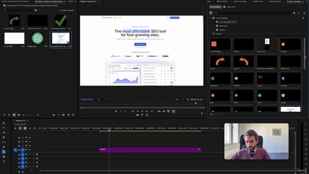Image resolution: width=309 pixels, height=174 pixels.
Task: Mute the A1 audio track
Action: click(30, 154)
